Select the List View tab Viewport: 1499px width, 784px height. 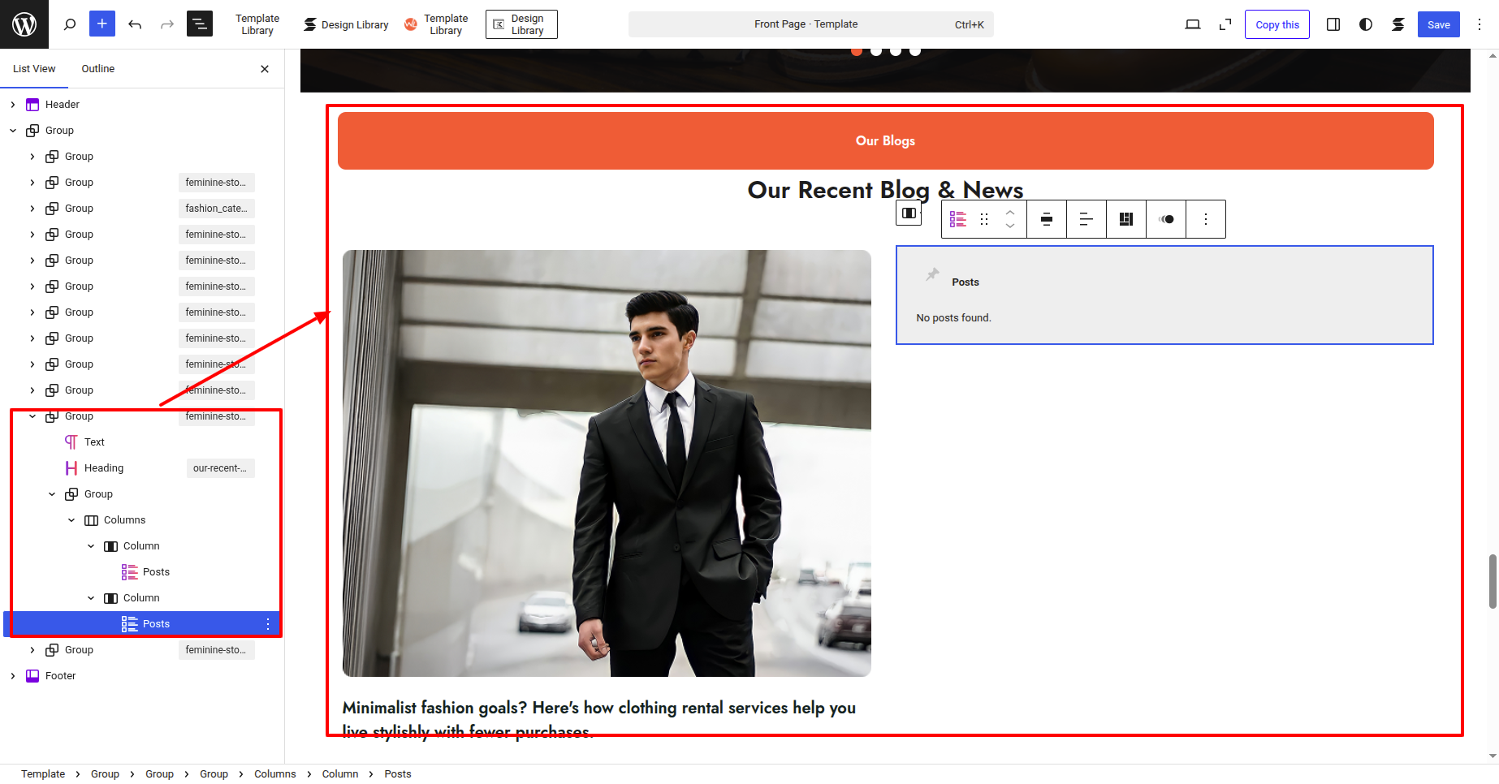point(34,69)
